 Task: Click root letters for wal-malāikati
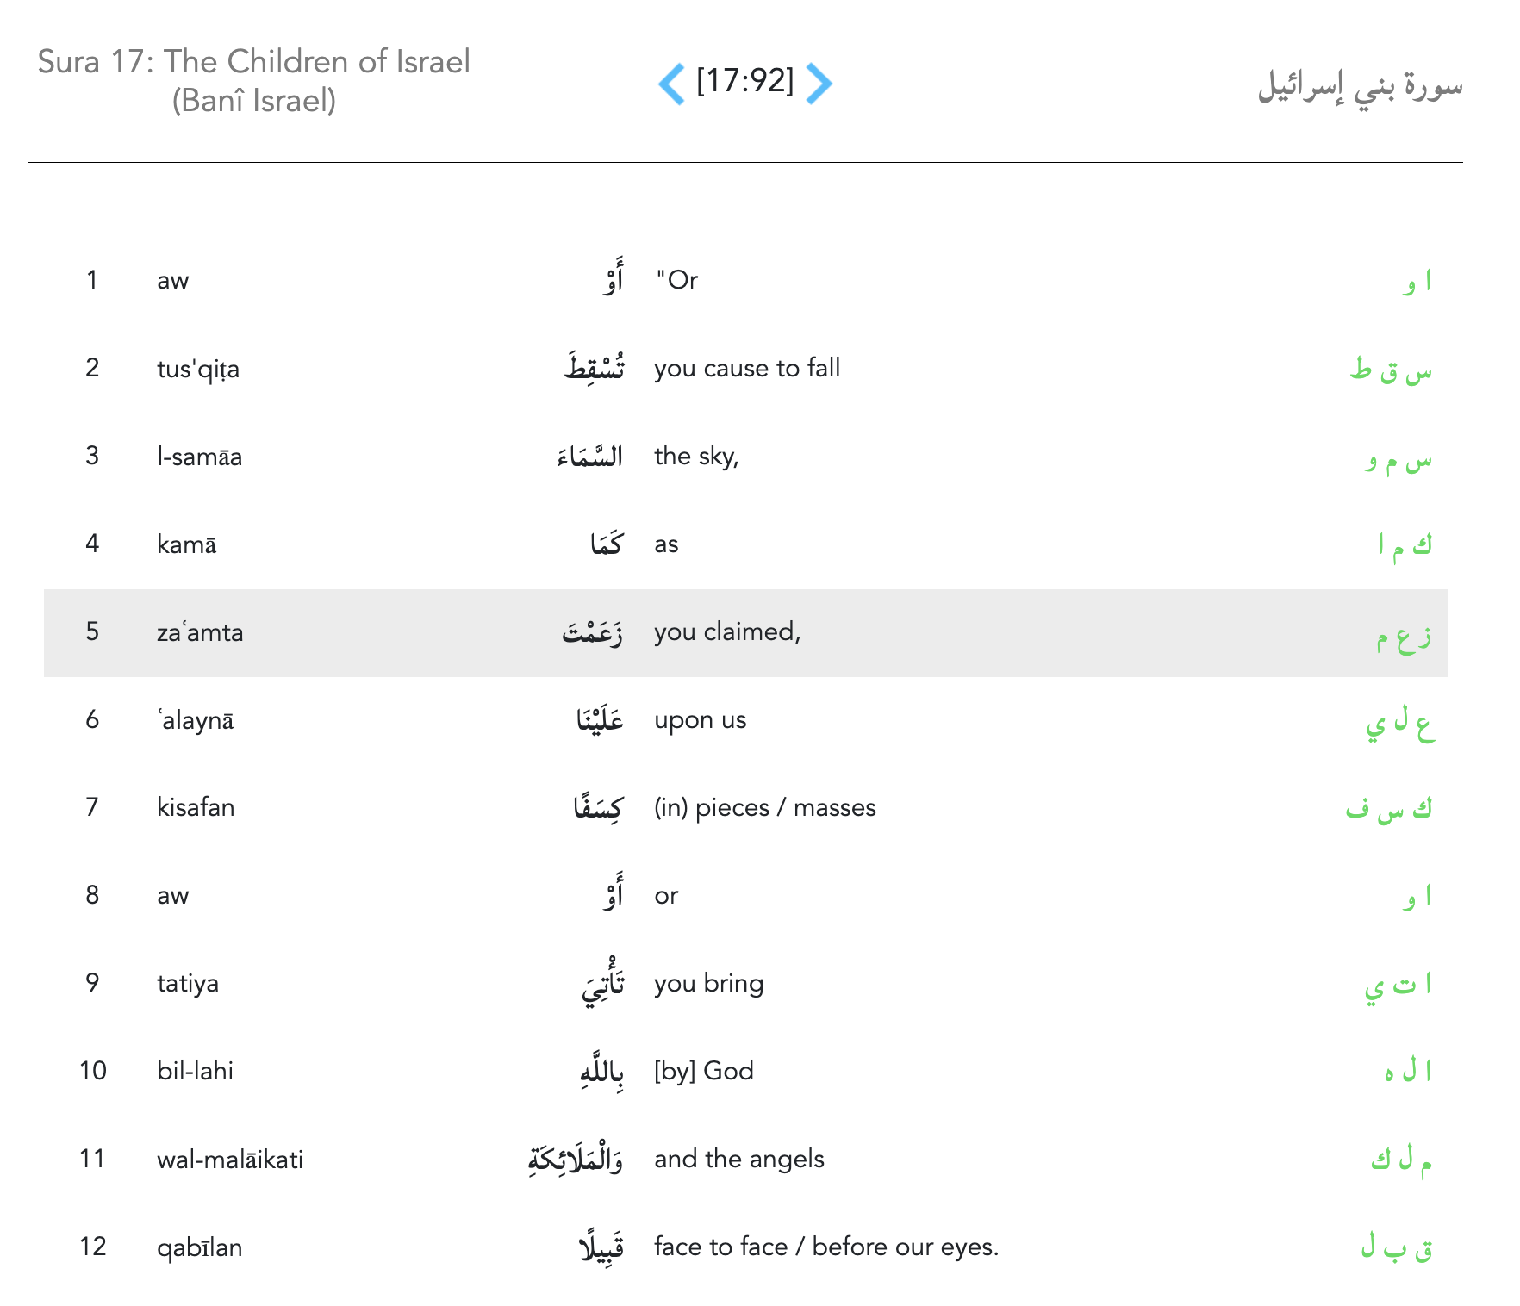(x=1400, y=1160)
